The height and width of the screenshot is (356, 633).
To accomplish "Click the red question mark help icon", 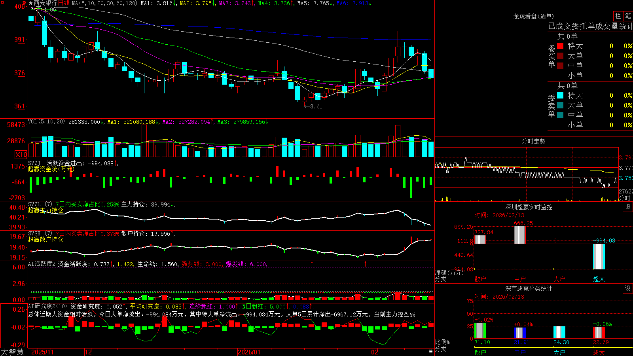I will click(x=24, y=3).
